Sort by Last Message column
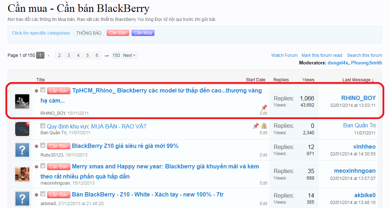The image size is (389, 208). pyautogui.click(x=358, y=80)
